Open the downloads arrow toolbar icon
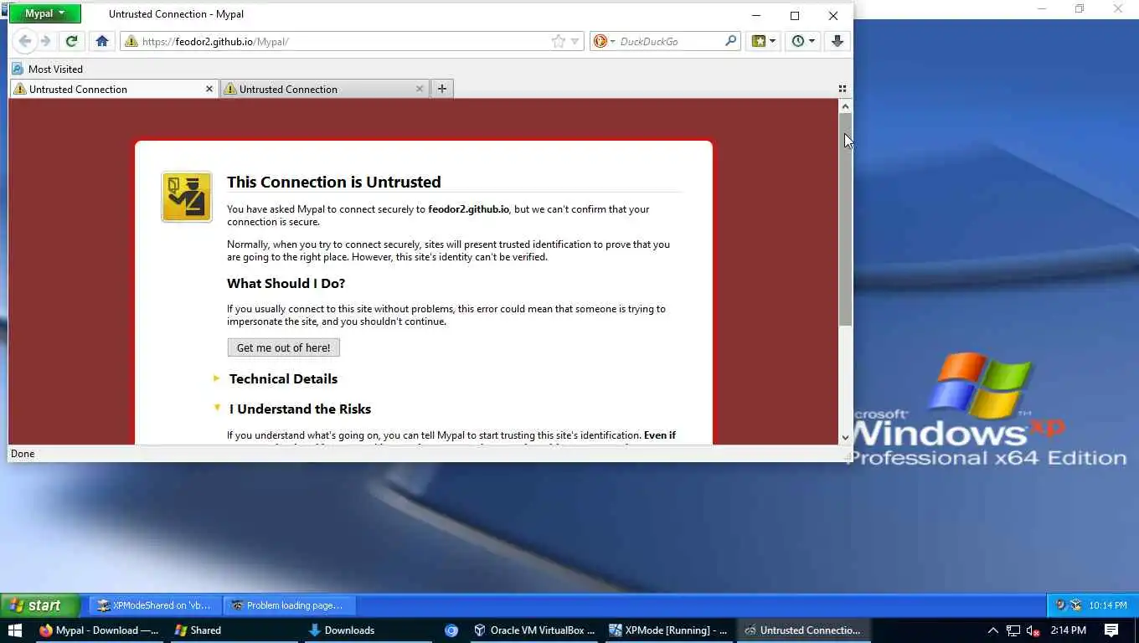This screenshot has height=643, width=1139. point(837,41)
